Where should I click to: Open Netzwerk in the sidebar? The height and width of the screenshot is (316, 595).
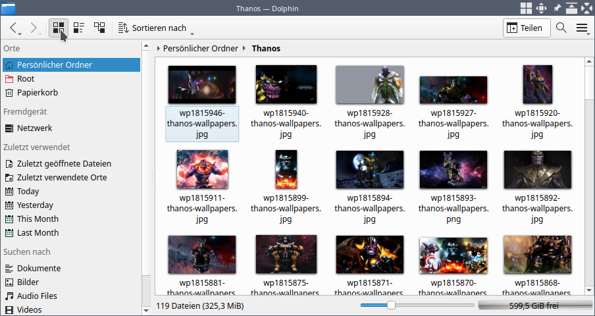(x=71, y=128)
